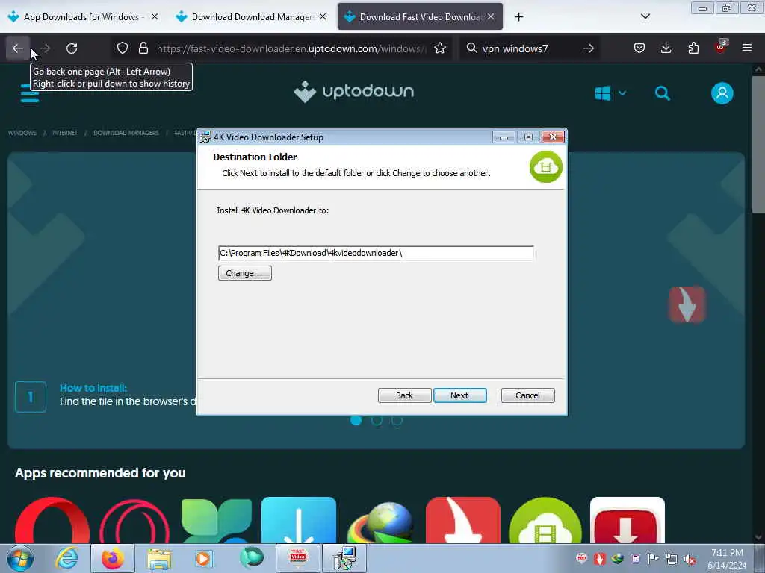Open a new browser tab
The image size is (765, 573).
(x=518, y=17)
